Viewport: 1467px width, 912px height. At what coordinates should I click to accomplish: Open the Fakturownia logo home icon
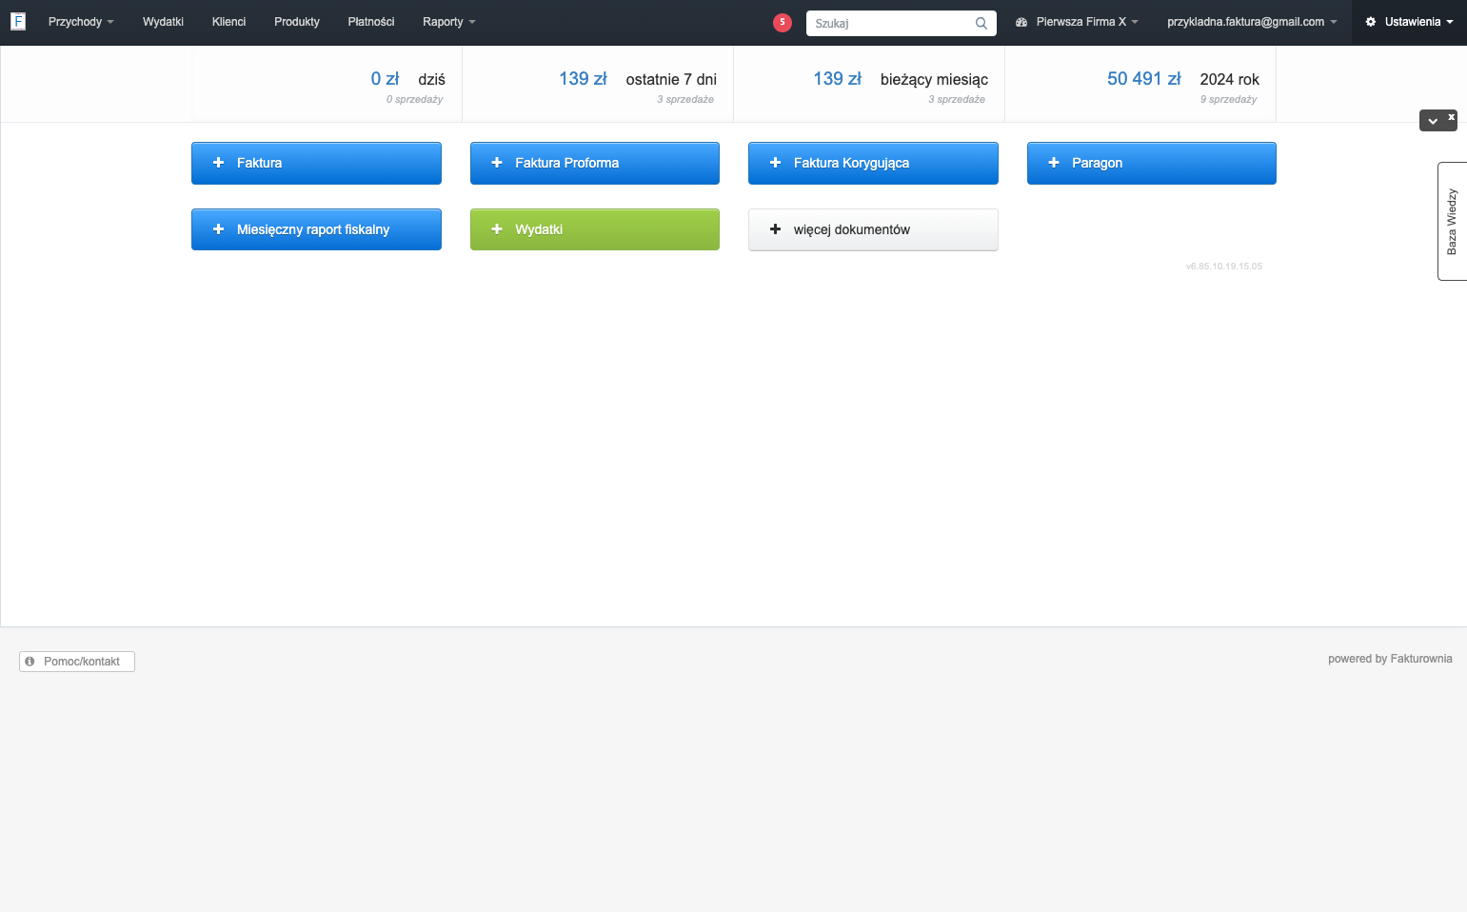pos(18,21)
